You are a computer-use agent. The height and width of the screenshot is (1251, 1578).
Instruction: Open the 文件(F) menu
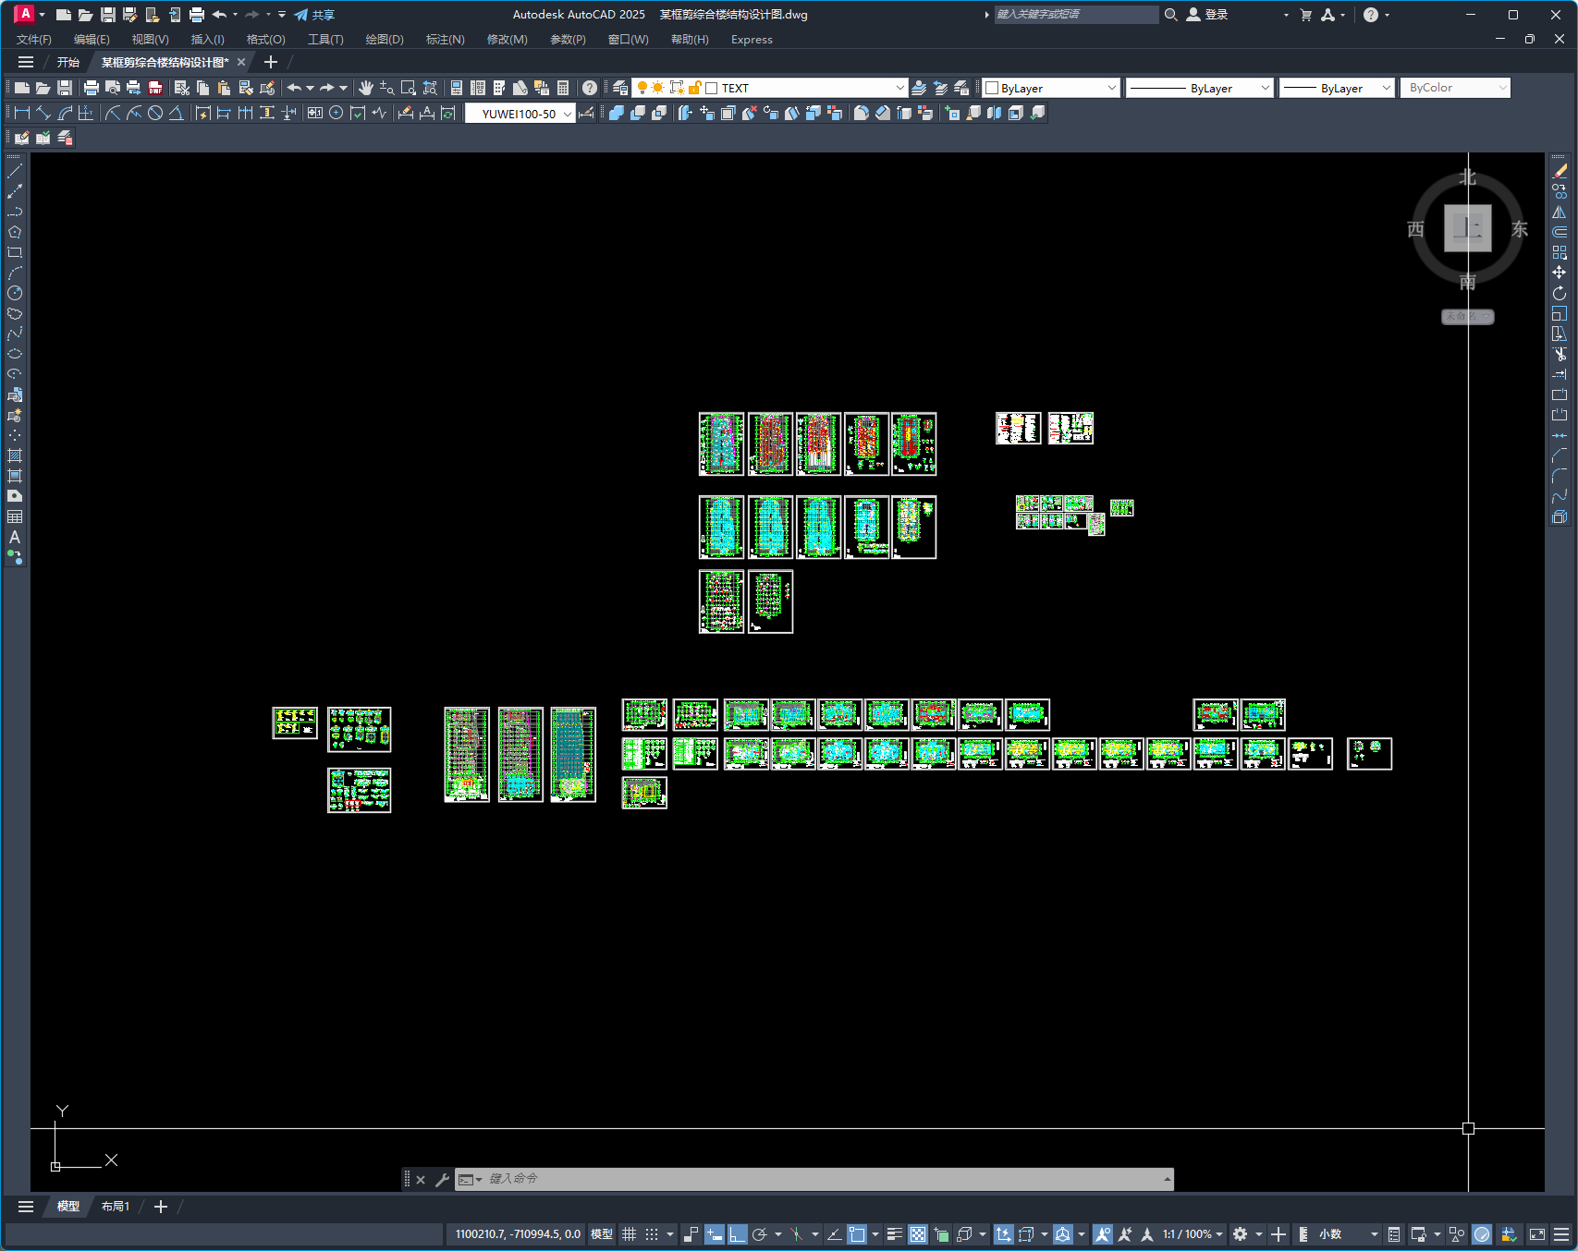point(34,40)
